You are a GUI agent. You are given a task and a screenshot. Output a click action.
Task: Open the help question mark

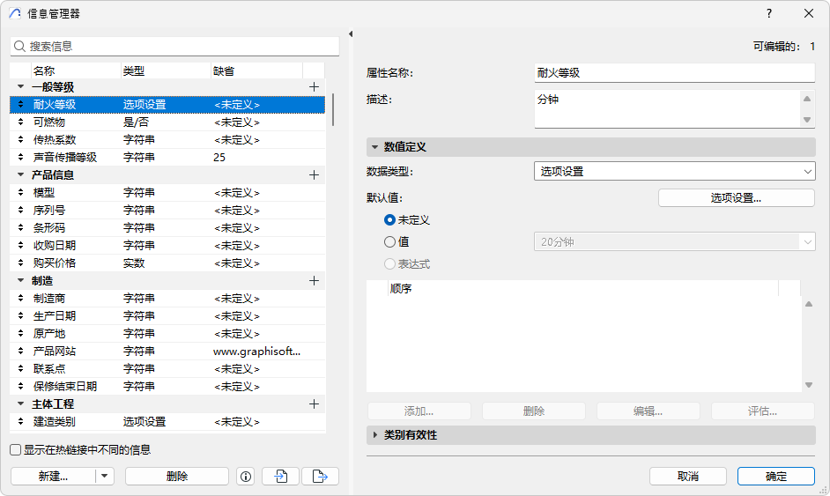(x=769, y=13)
